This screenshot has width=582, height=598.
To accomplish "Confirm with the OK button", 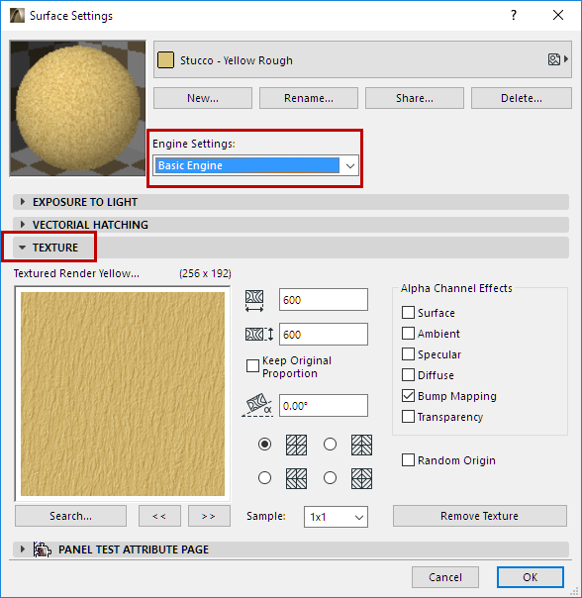I will pos(531,577).
